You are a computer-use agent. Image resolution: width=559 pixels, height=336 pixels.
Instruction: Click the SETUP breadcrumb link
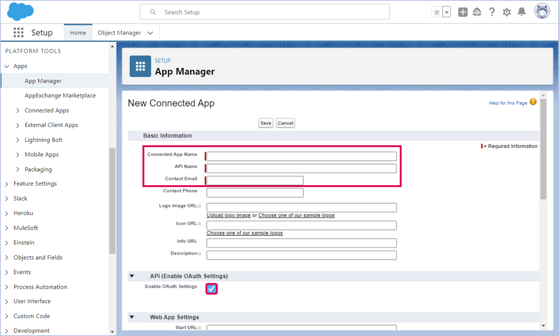click(163, 61)
